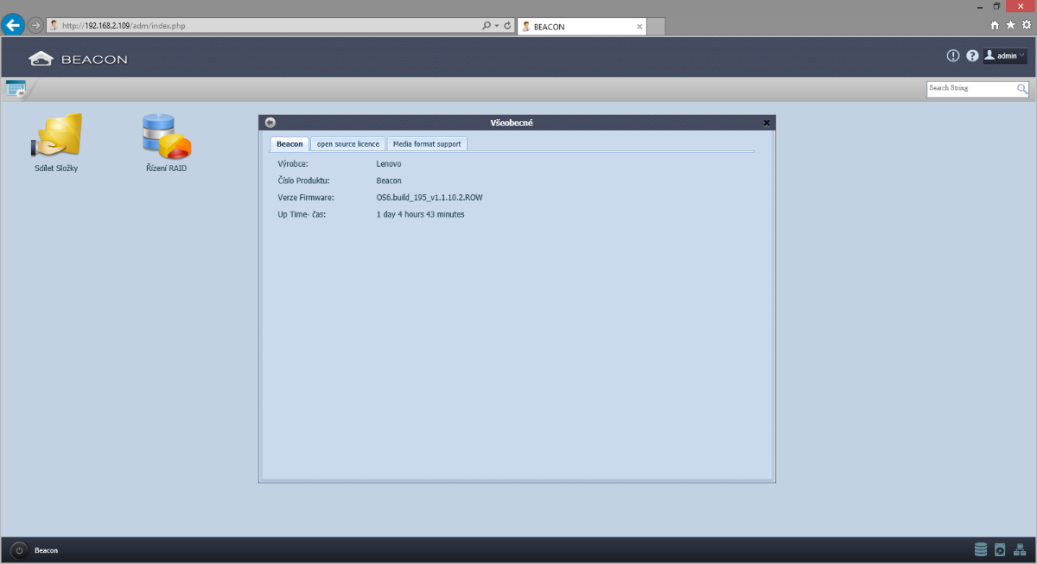The image size is (1037, 564).
Task: Open help via the question mark icon
Action: point(972,56)
